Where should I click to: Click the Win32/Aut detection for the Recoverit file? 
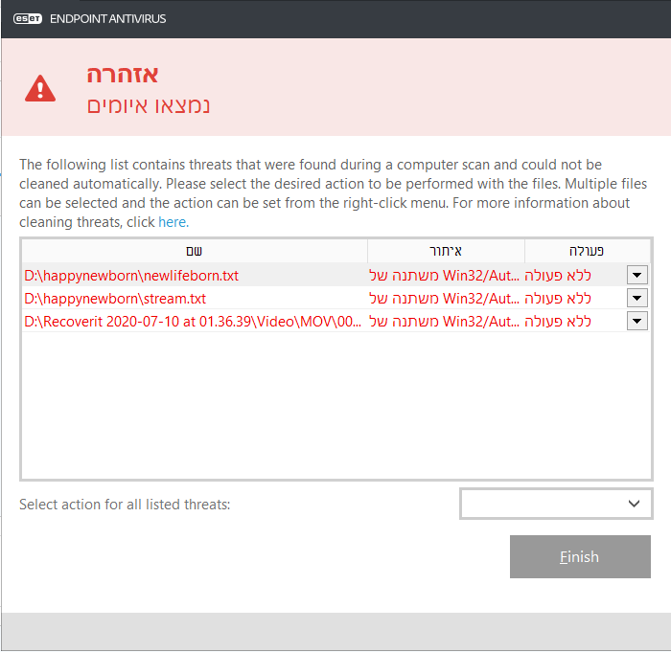tap(445, 321)
